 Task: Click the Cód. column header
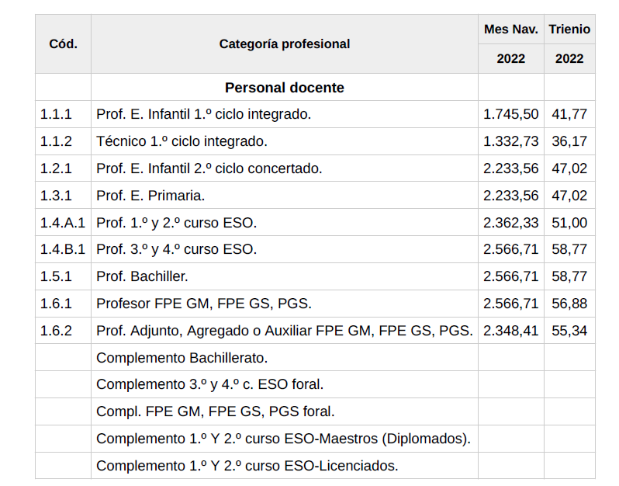point(63,44)
